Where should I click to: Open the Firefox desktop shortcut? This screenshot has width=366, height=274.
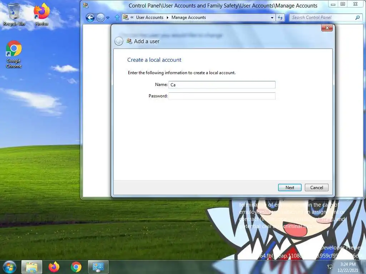[42, 14]
